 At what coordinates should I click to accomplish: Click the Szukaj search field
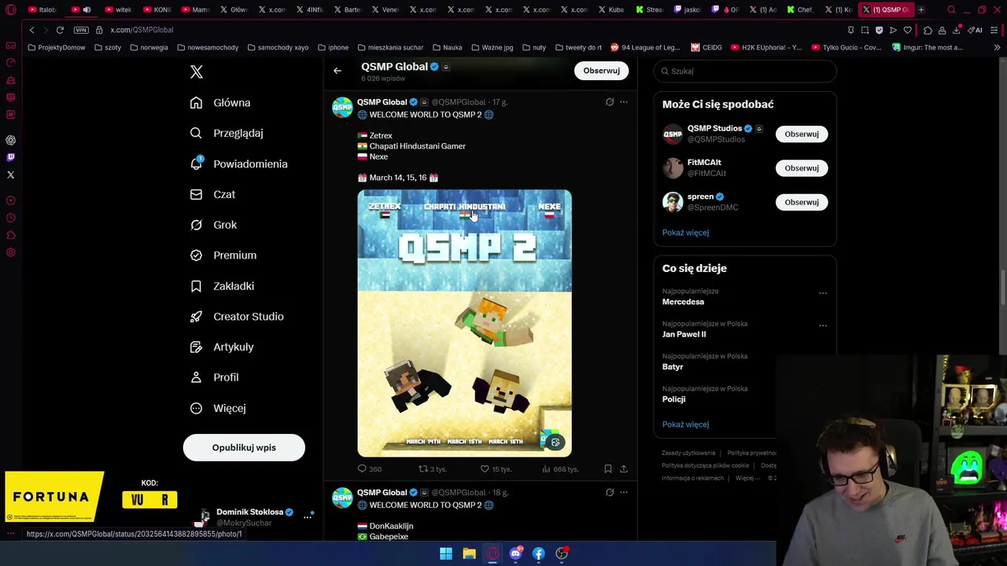(x=745, y=71)
